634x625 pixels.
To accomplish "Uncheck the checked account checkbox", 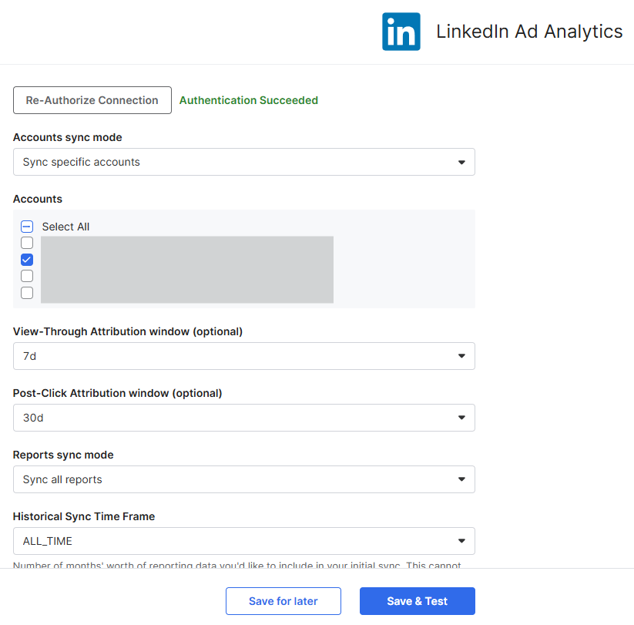I will click(x=27, y=260).
